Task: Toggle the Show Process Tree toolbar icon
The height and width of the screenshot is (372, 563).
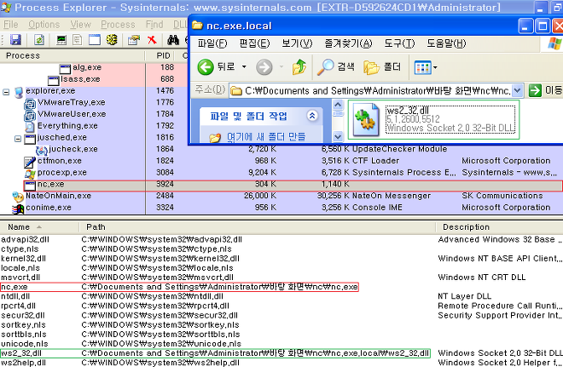Action: pos(77,40)
